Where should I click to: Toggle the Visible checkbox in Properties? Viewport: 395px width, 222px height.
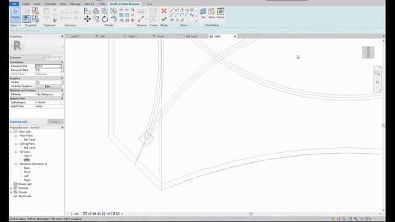(38, 82)
